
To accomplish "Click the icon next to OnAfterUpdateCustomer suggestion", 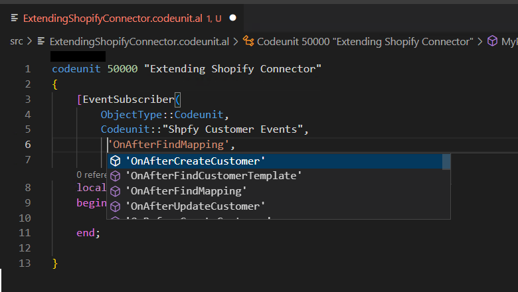I will coord(116,206).
